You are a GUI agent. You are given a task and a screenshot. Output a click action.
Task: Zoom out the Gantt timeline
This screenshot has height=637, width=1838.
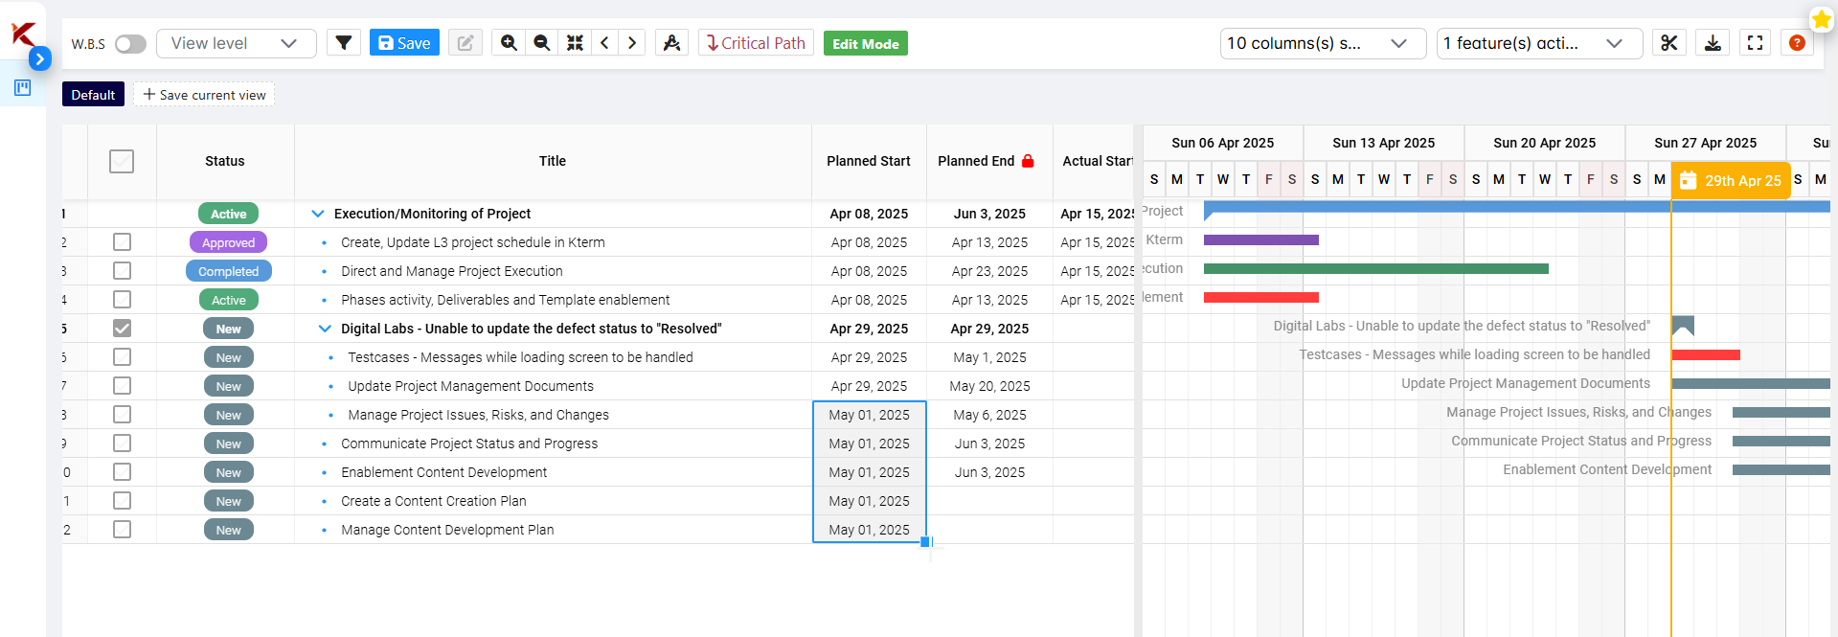click(541, 43)
